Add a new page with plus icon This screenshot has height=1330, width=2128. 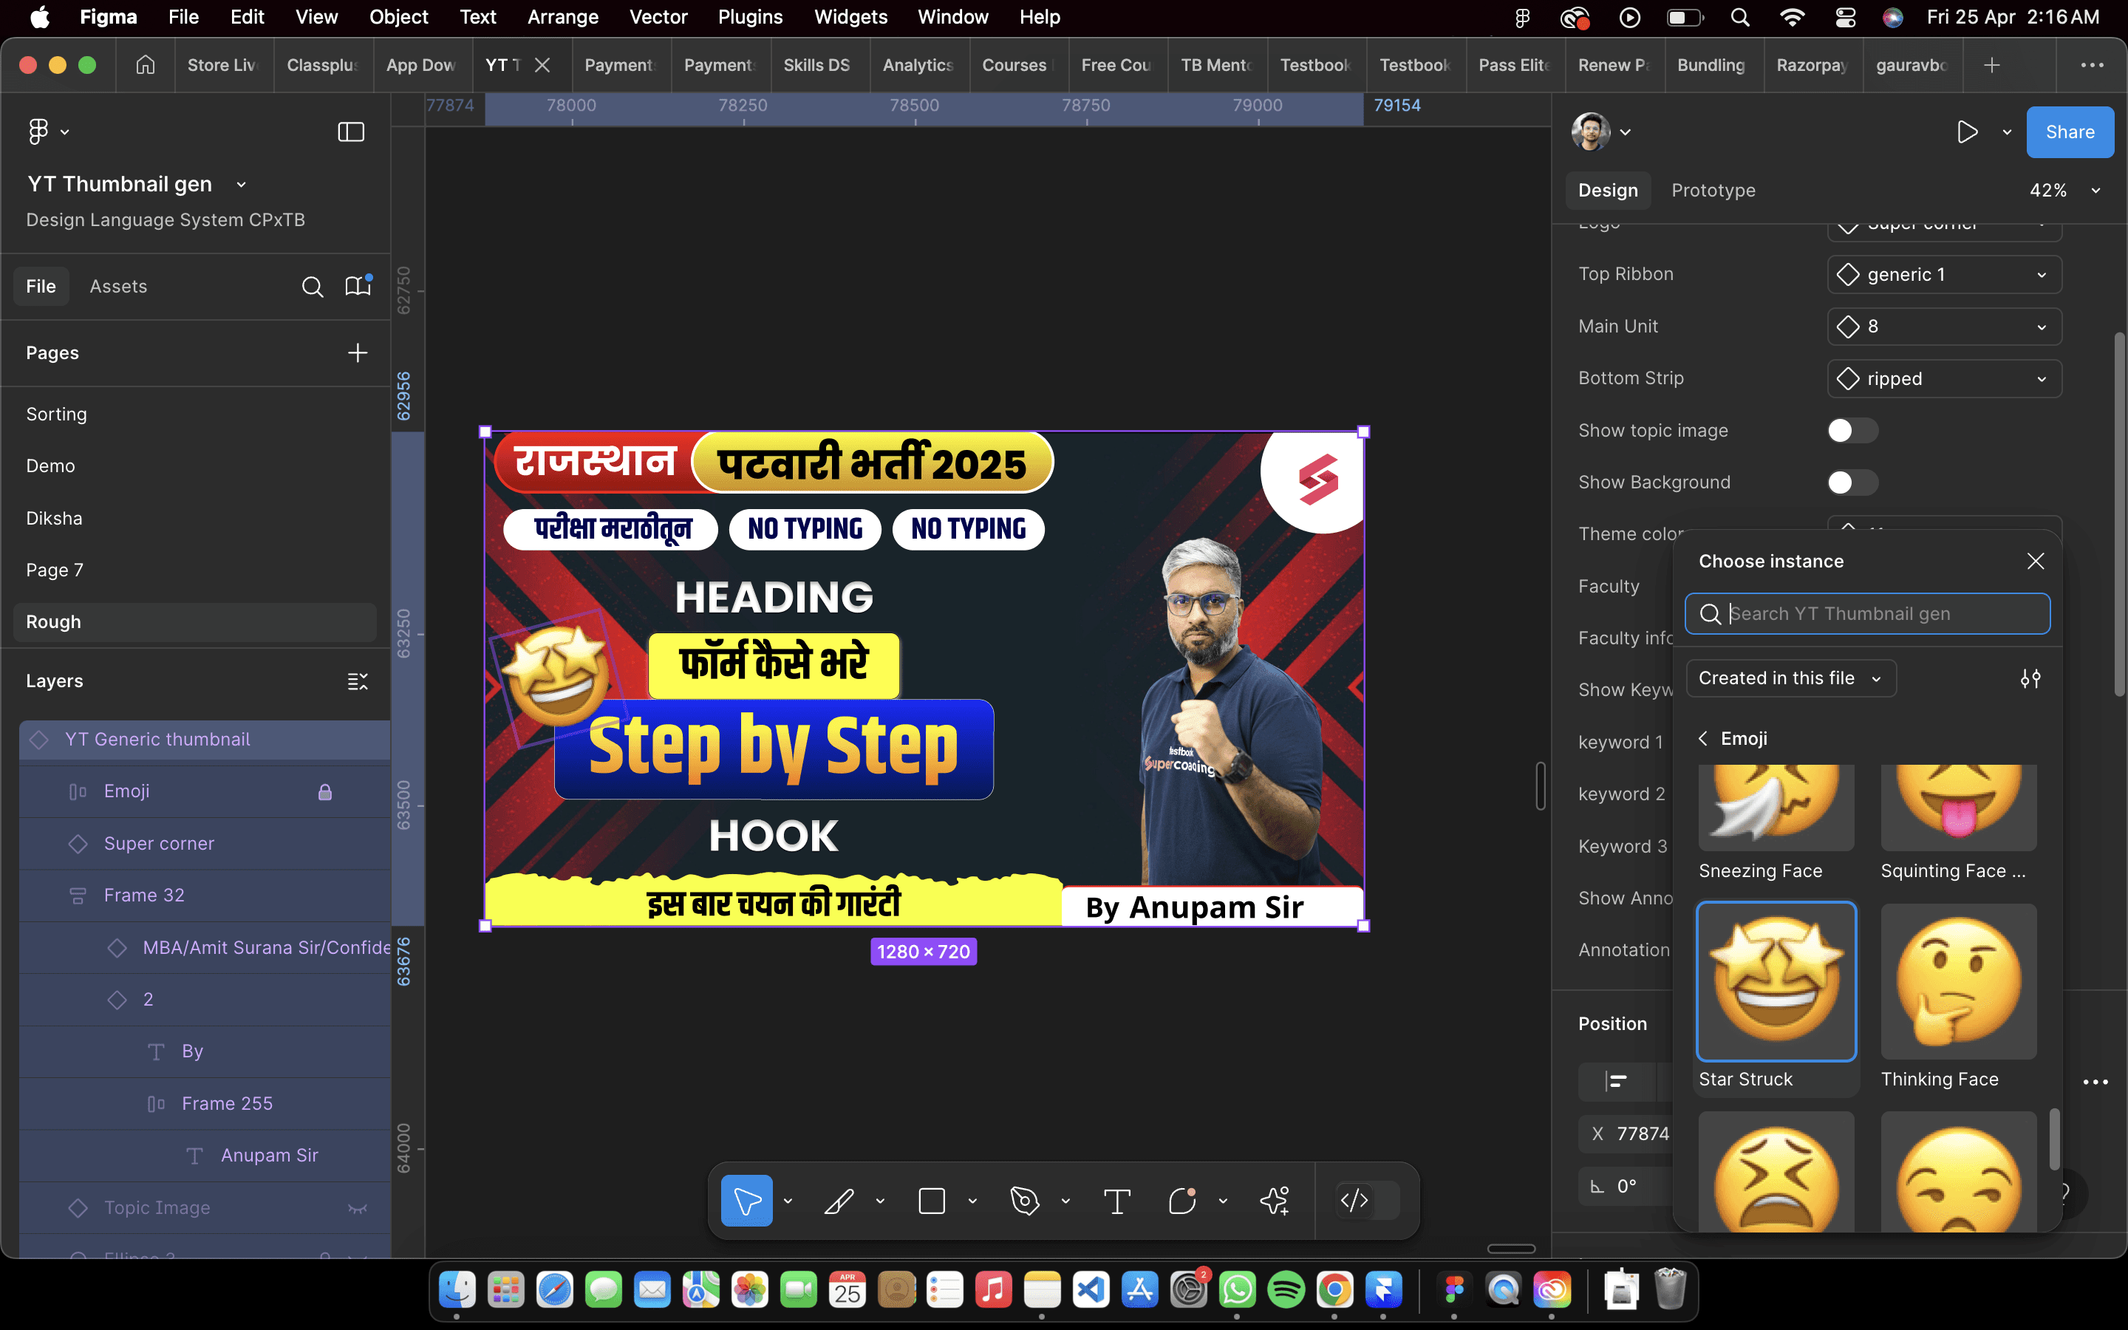(357, 352)
